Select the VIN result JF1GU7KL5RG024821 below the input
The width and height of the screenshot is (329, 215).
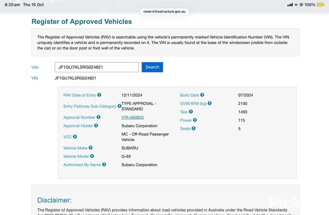coord(75,78)
